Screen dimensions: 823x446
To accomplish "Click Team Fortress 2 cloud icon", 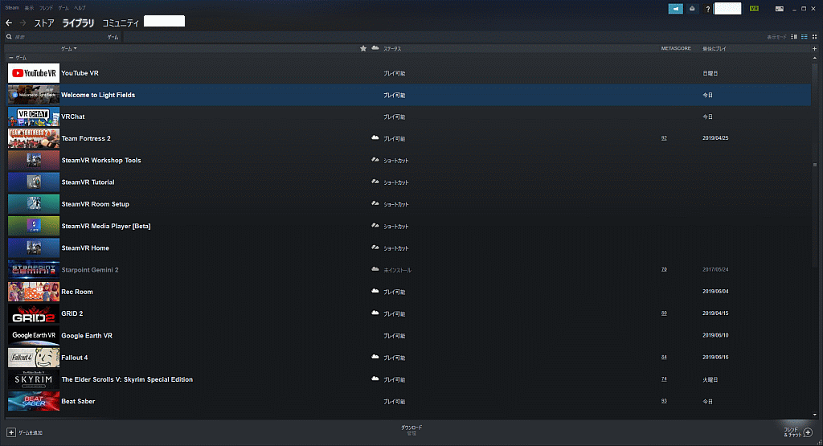I will tap(375, 137).
